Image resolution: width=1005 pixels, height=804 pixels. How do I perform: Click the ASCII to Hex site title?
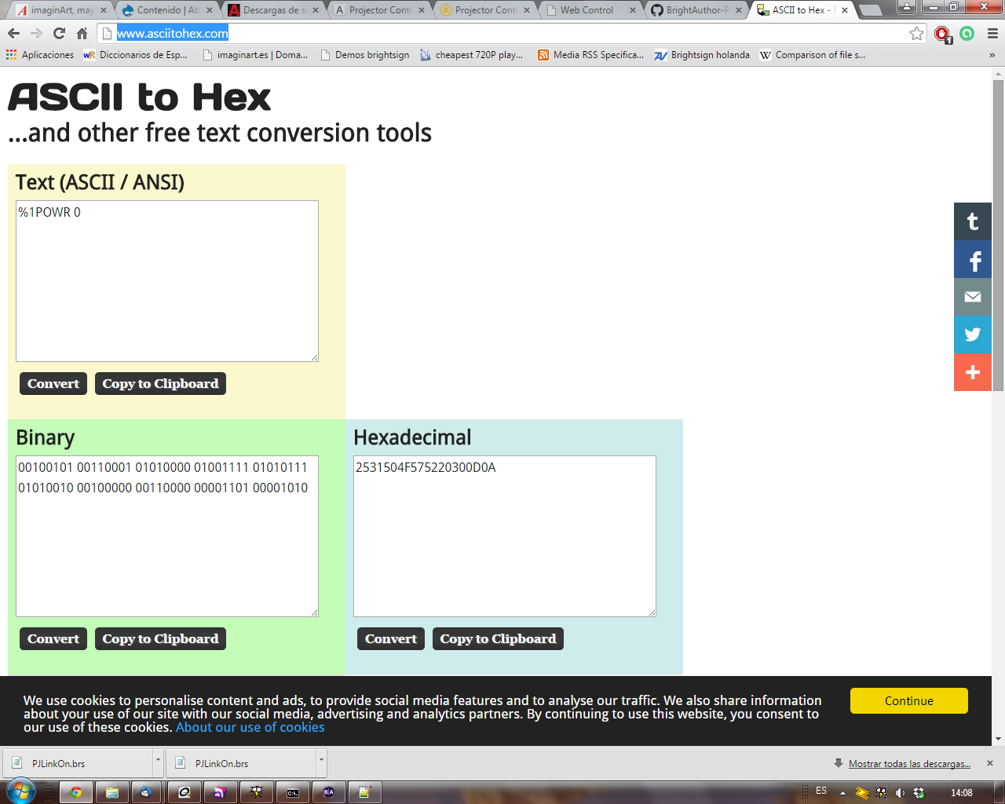coord(139,98)
